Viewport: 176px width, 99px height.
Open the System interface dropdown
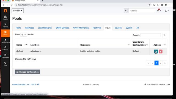18,11
